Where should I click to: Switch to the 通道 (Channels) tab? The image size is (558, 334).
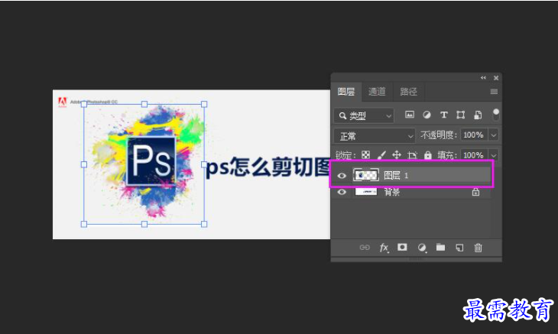377,92
